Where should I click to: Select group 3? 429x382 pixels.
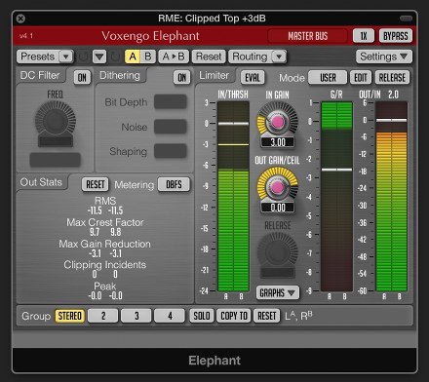point(136,316)
